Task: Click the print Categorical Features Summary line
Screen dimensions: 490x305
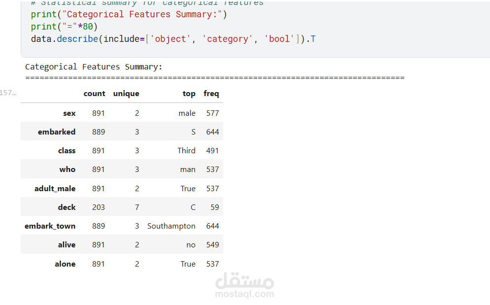Action: (x=128, y=14)
